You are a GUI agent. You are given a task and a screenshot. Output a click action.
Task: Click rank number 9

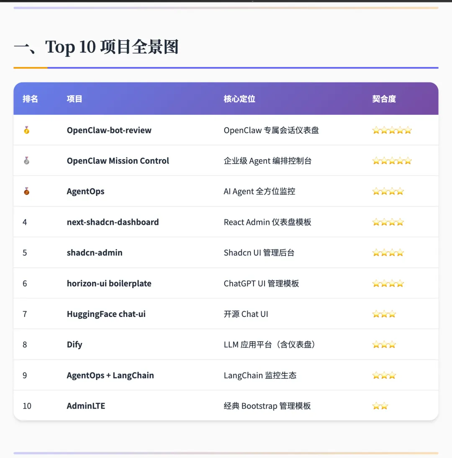(x=25, y=376)
